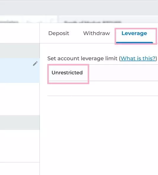Image resolution: width=158 pixels, height=175 pixels.
Task: Click the pencil edit icon on highlighted row
Action: (35, 63)
